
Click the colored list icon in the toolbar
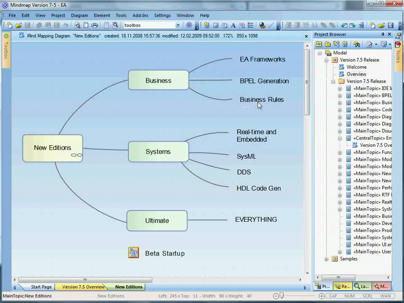[250, 25]
